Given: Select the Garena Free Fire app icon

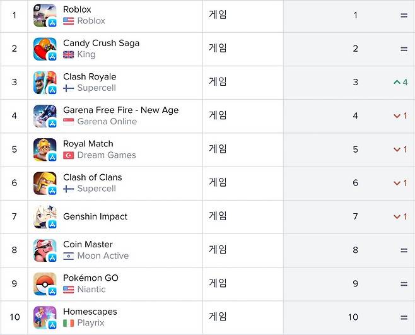Looking at the screenshot, I should pos(45,116).
